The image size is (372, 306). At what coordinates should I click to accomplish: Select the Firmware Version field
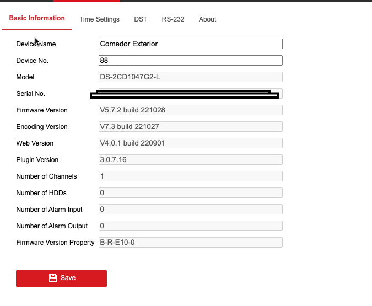(x=190, y=110)
